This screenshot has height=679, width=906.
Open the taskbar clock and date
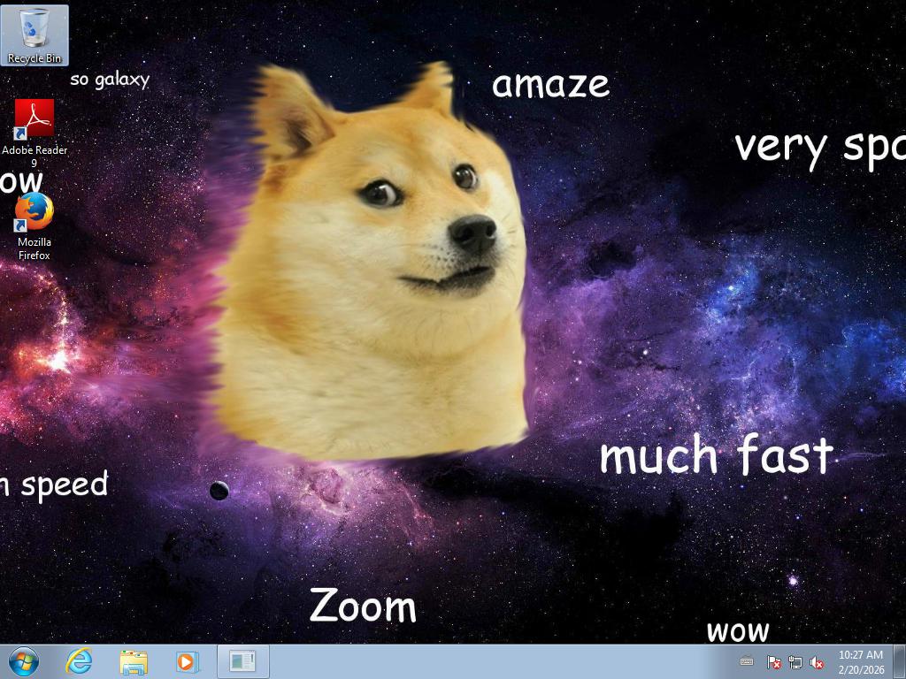860,661
